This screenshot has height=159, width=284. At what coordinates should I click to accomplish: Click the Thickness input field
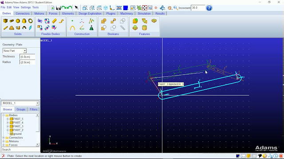(x=27, y=57)
